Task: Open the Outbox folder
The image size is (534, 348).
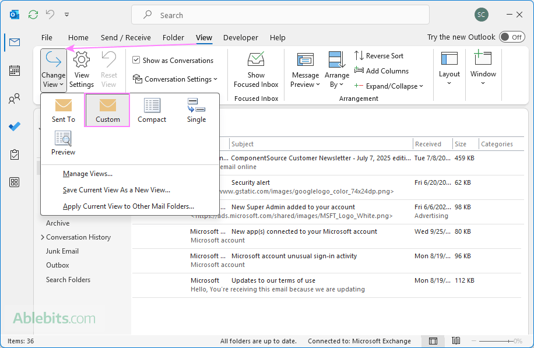Action: tap(57, 265)
